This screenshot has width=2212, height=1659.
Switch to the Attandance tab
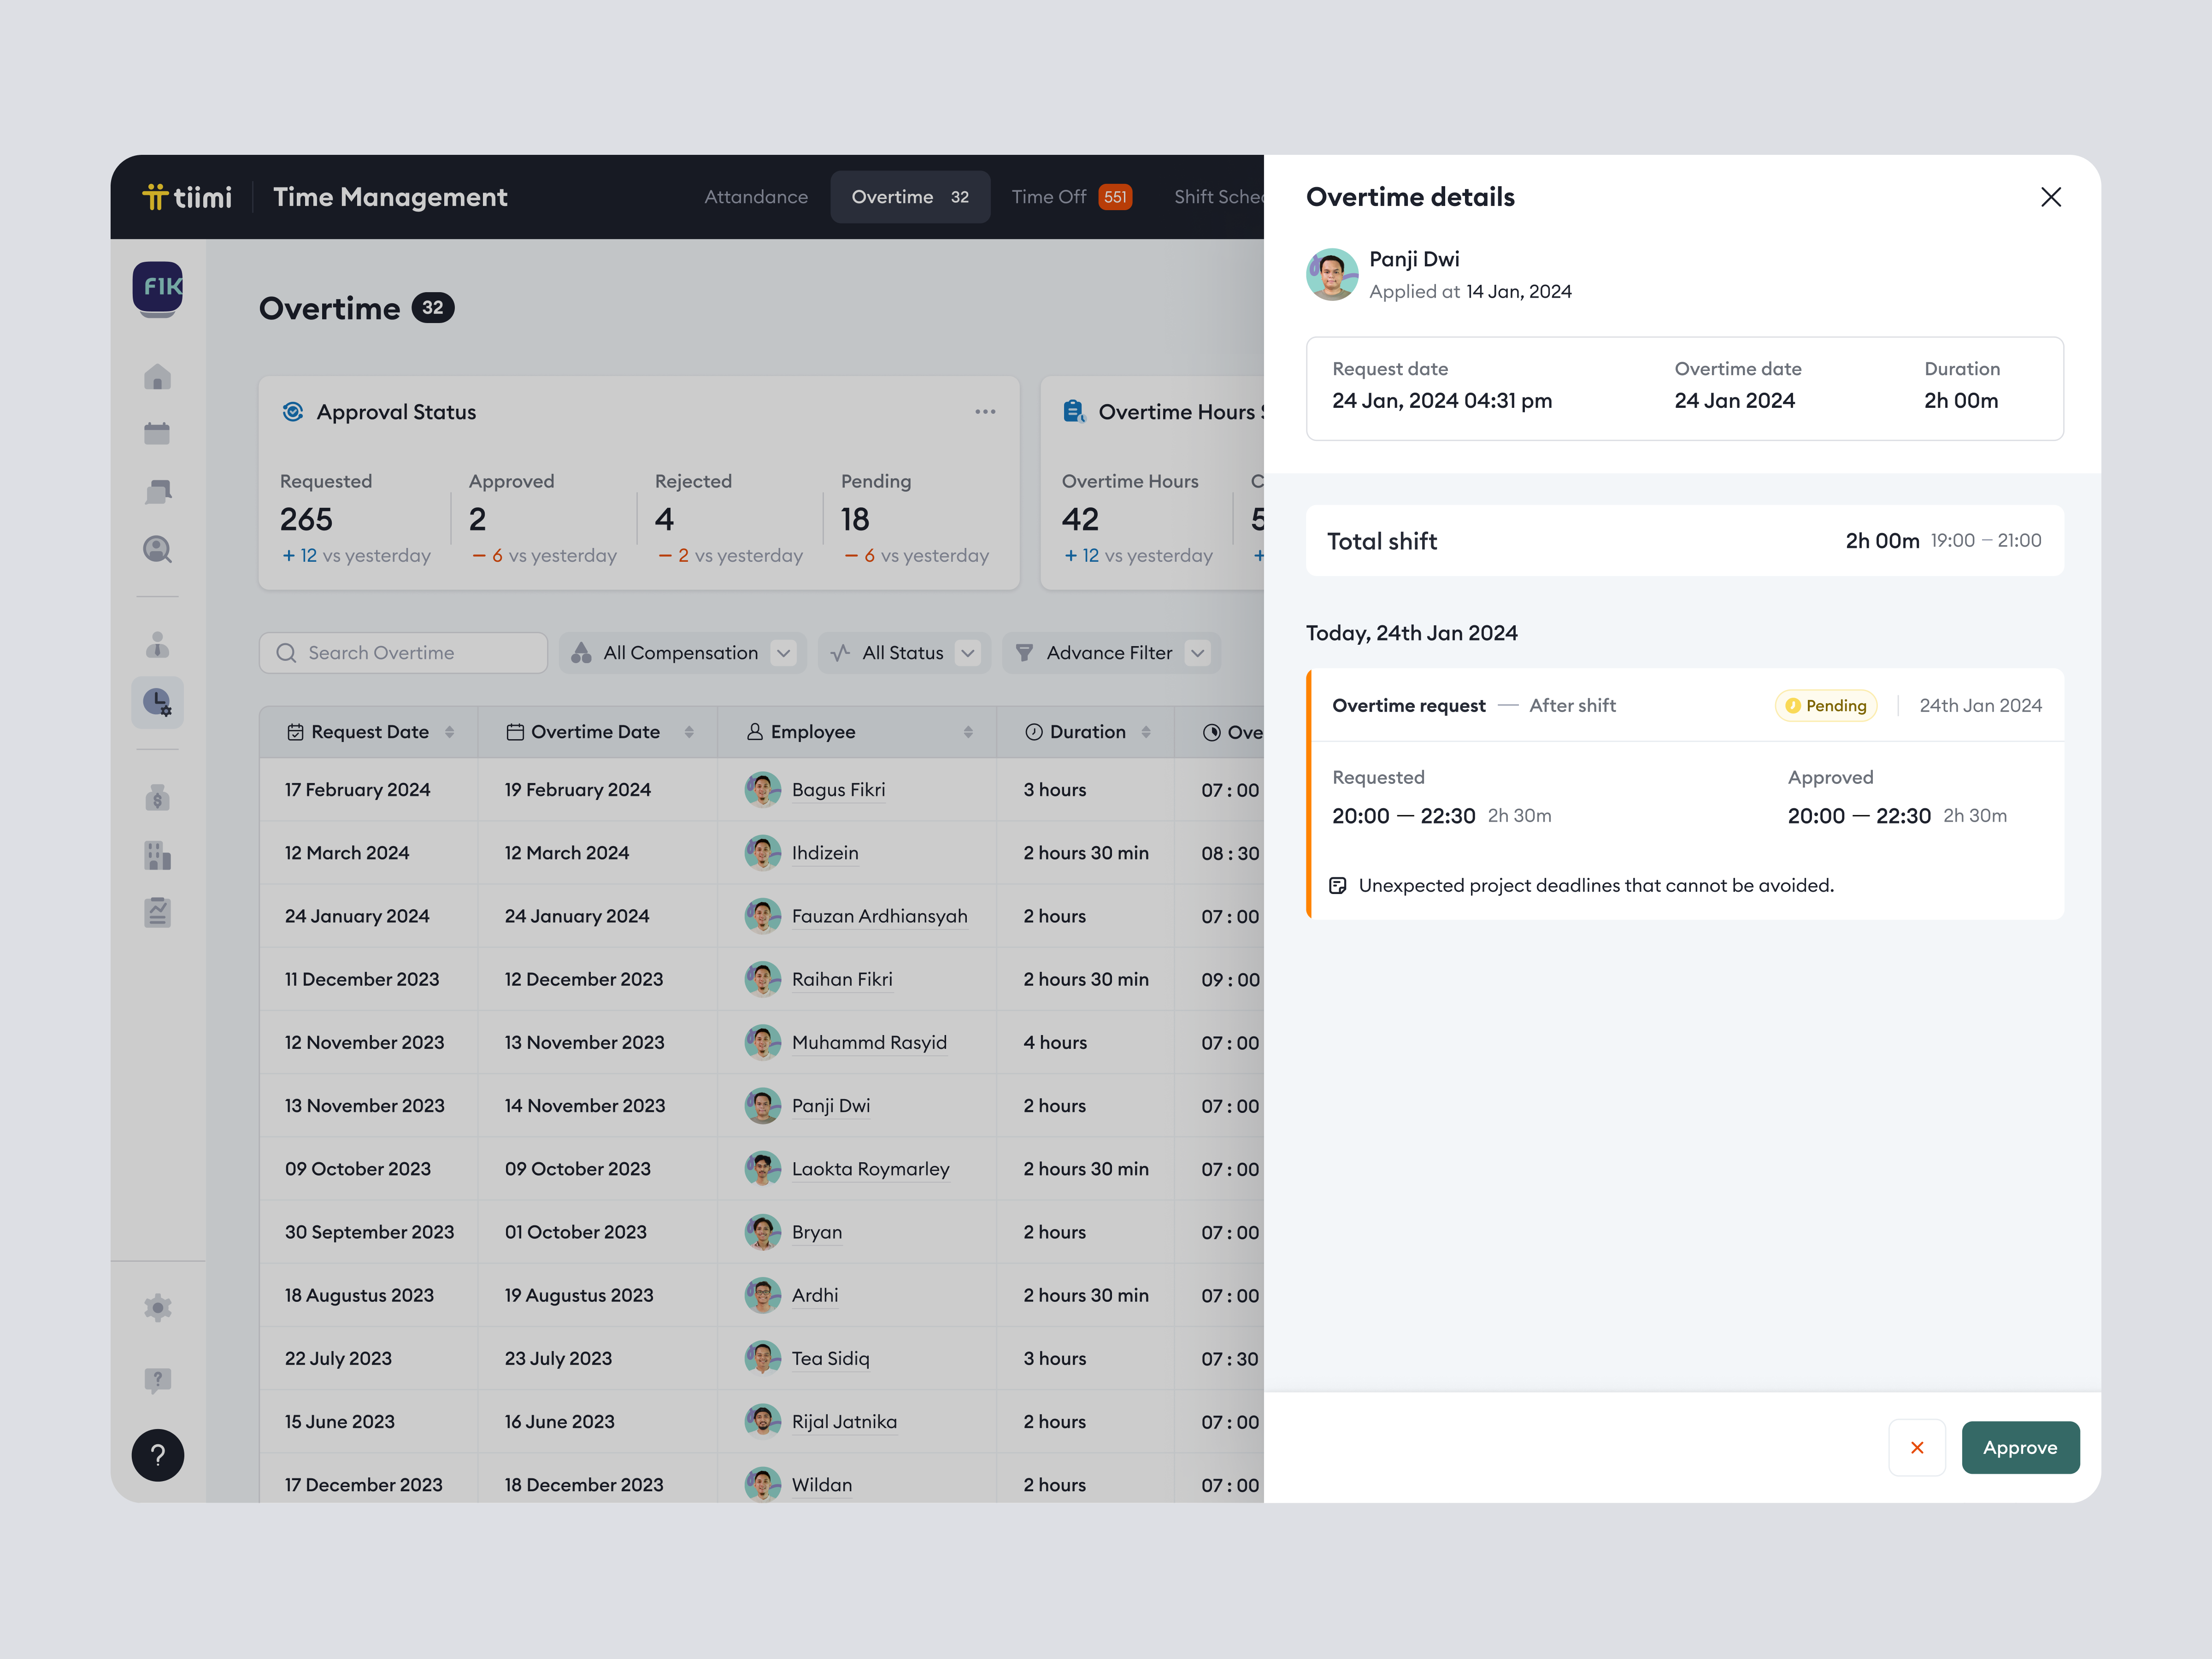point(756,197)
